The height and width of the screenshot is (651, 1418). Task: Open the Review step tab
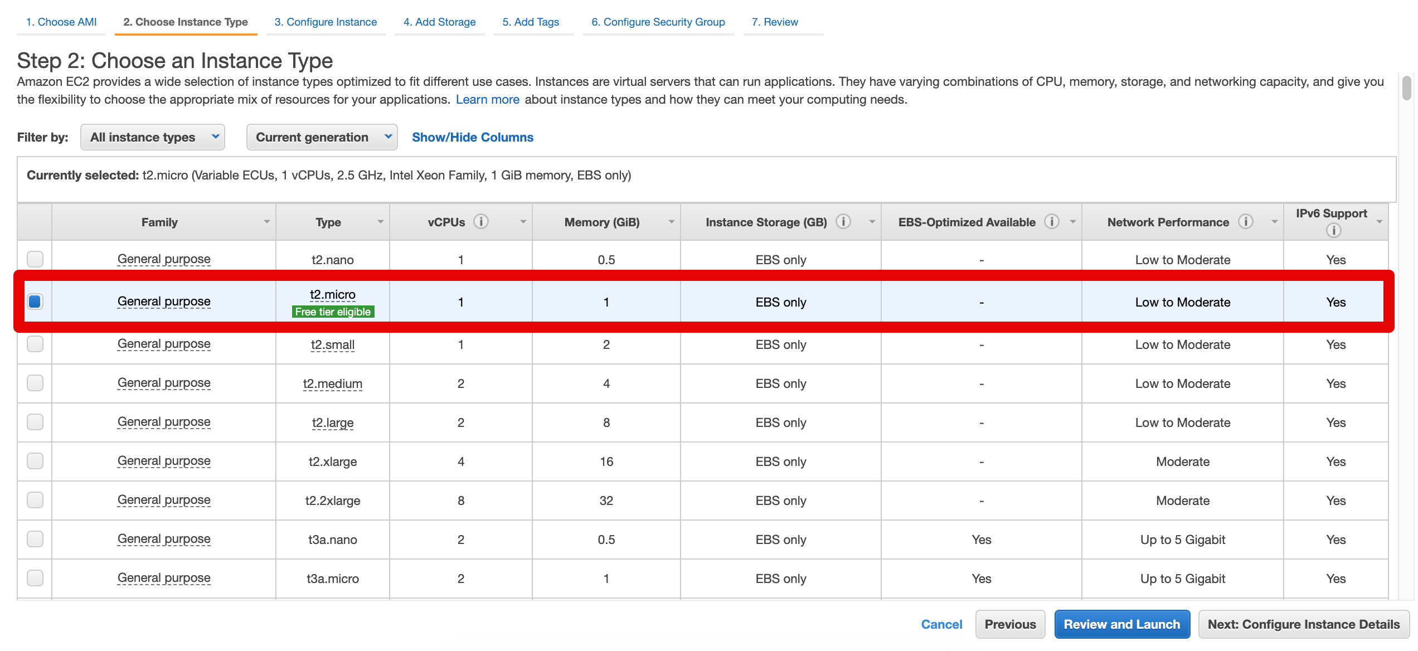point(775,22)
